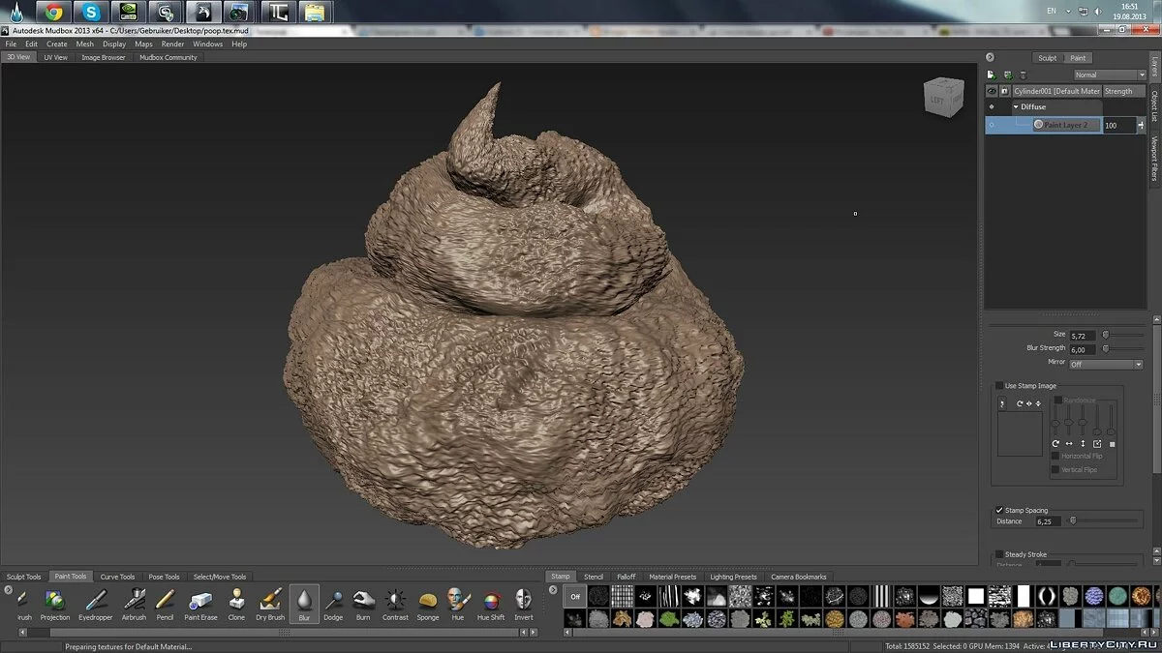This screenshot has height=653, width=1162.
Task: Collapse the Diffuse channel group
Action: pos(1016,106)
